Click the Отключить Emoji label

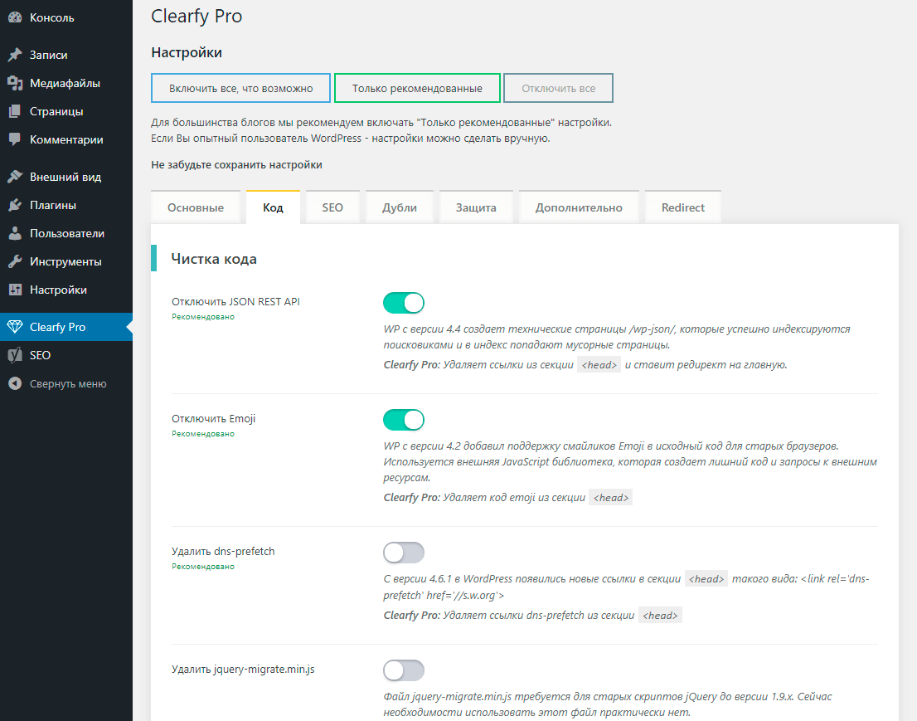point(213,418)
